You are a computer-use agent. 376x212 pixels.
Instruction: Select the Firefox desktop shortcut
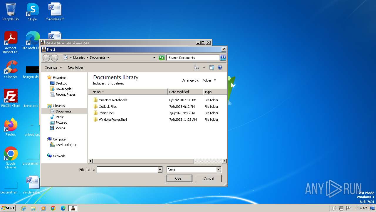11,127
